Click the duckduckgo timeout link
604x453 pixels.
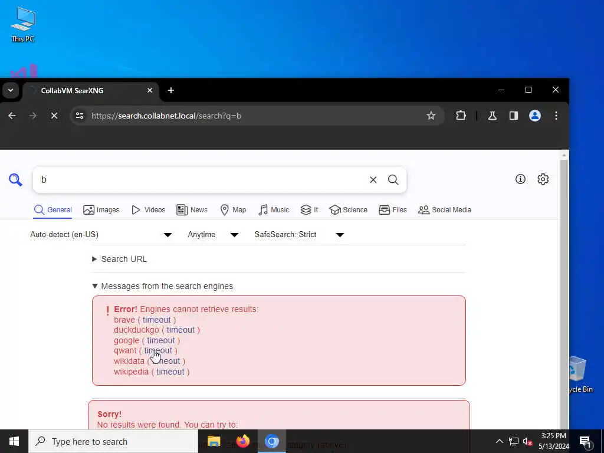[x=180, y=330]
